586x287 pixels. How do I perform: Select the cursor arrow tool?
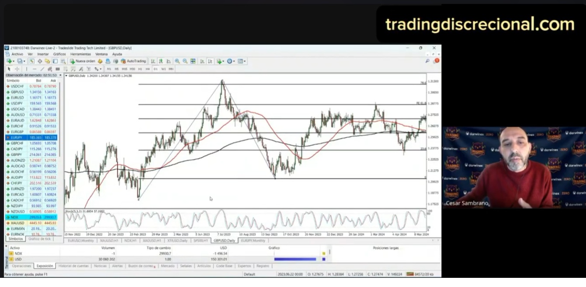point(9,69)
